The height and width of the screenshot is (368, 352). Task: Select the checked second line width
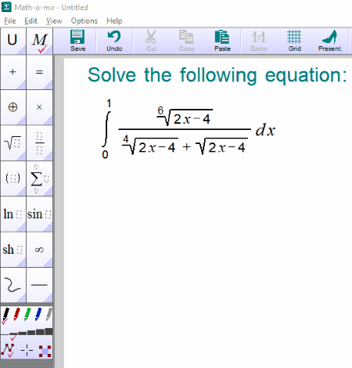13,334
